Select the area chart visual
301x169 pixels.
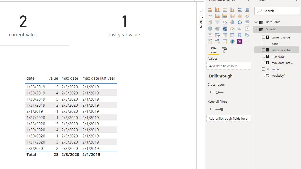(217, 16)
